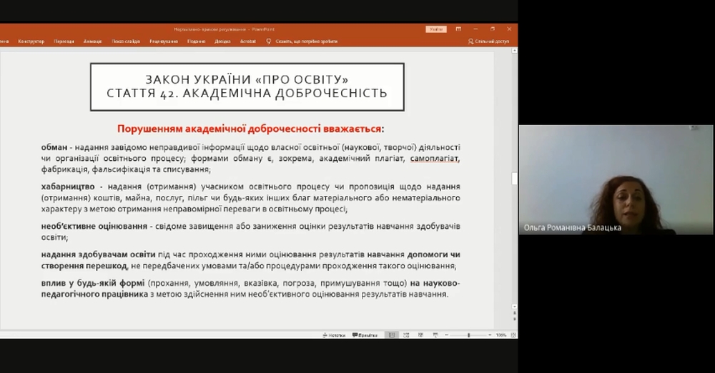This screenshot has height=373, width=715.
Task: Click the bold phrase надання здобувачам освіти
Action: 98,254
